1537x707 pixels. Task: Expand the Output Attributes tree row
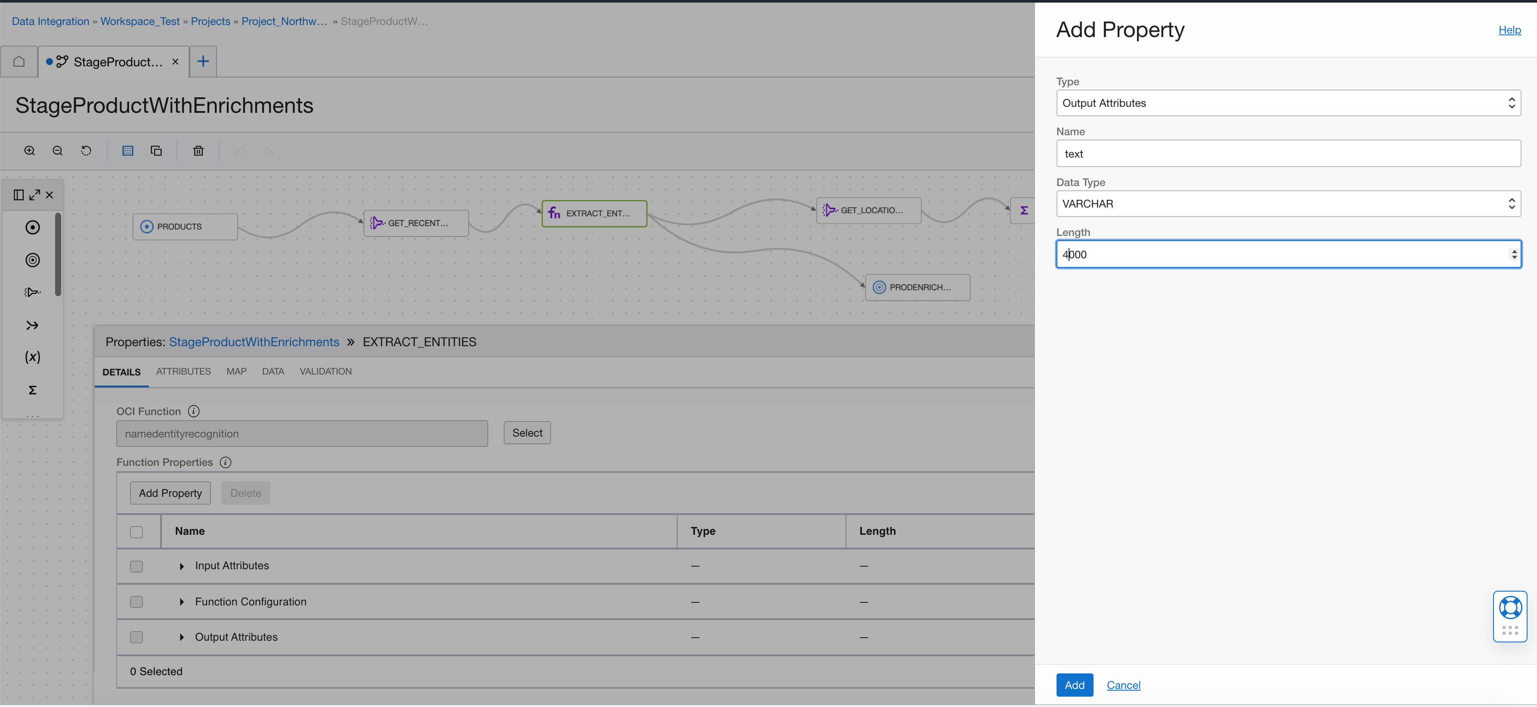[181, 637]
